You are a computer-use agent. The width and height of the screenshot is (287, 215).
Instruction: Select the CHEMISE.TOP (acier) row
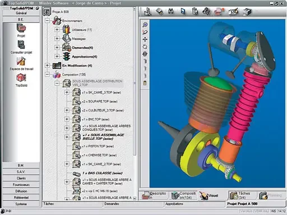(x=99, y=155)
